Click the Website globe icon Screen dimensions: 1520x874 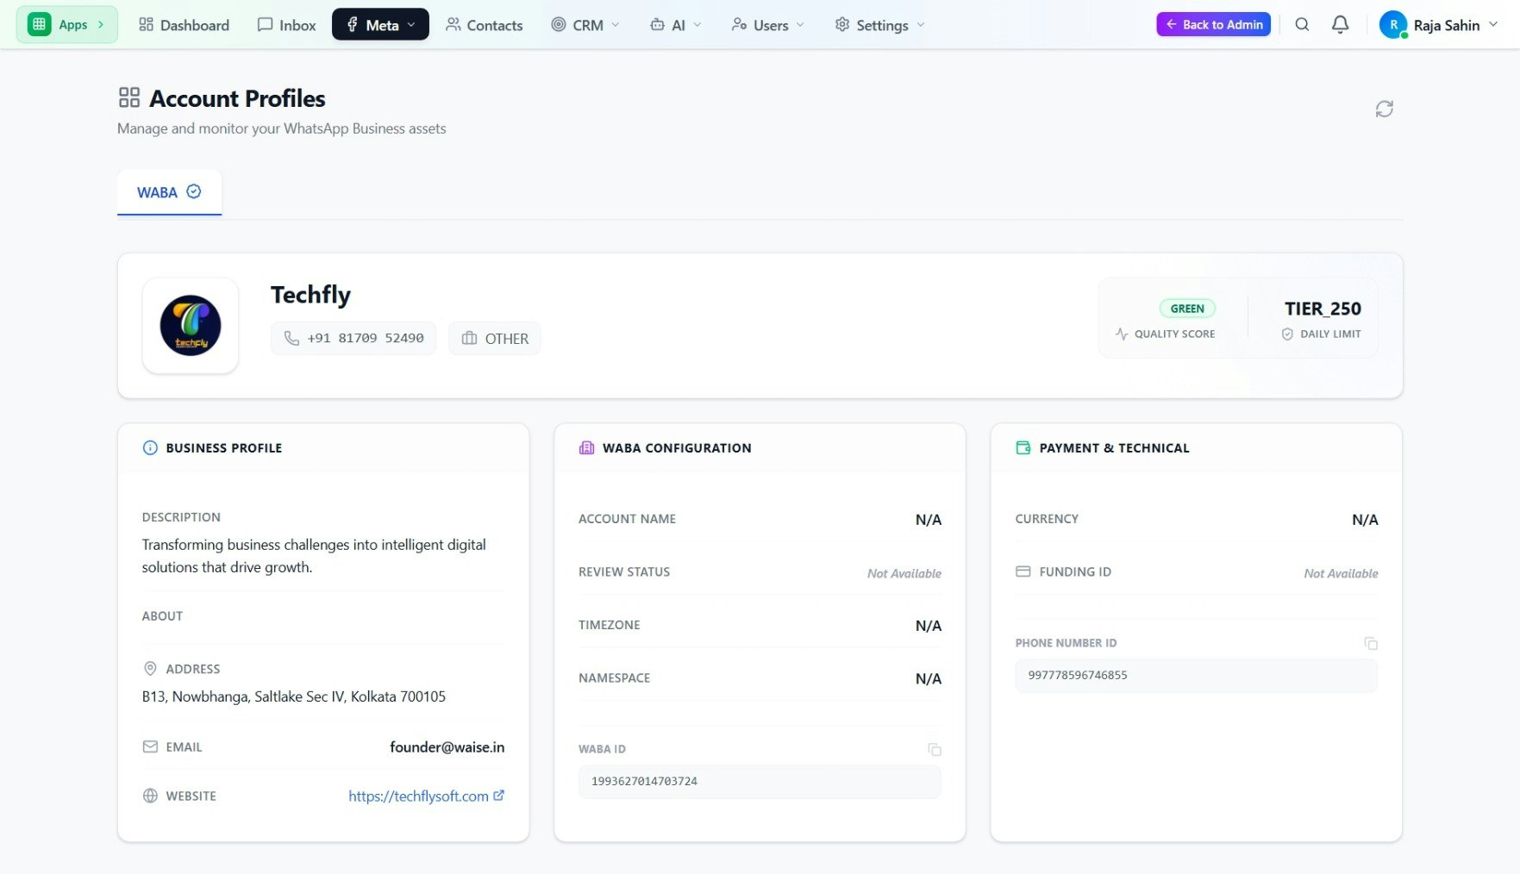[x=150, y=796]
